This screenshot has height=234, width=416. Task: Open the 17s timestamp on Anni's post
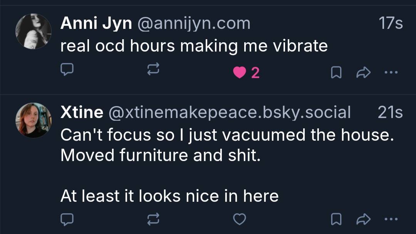(x=391, y=24)
